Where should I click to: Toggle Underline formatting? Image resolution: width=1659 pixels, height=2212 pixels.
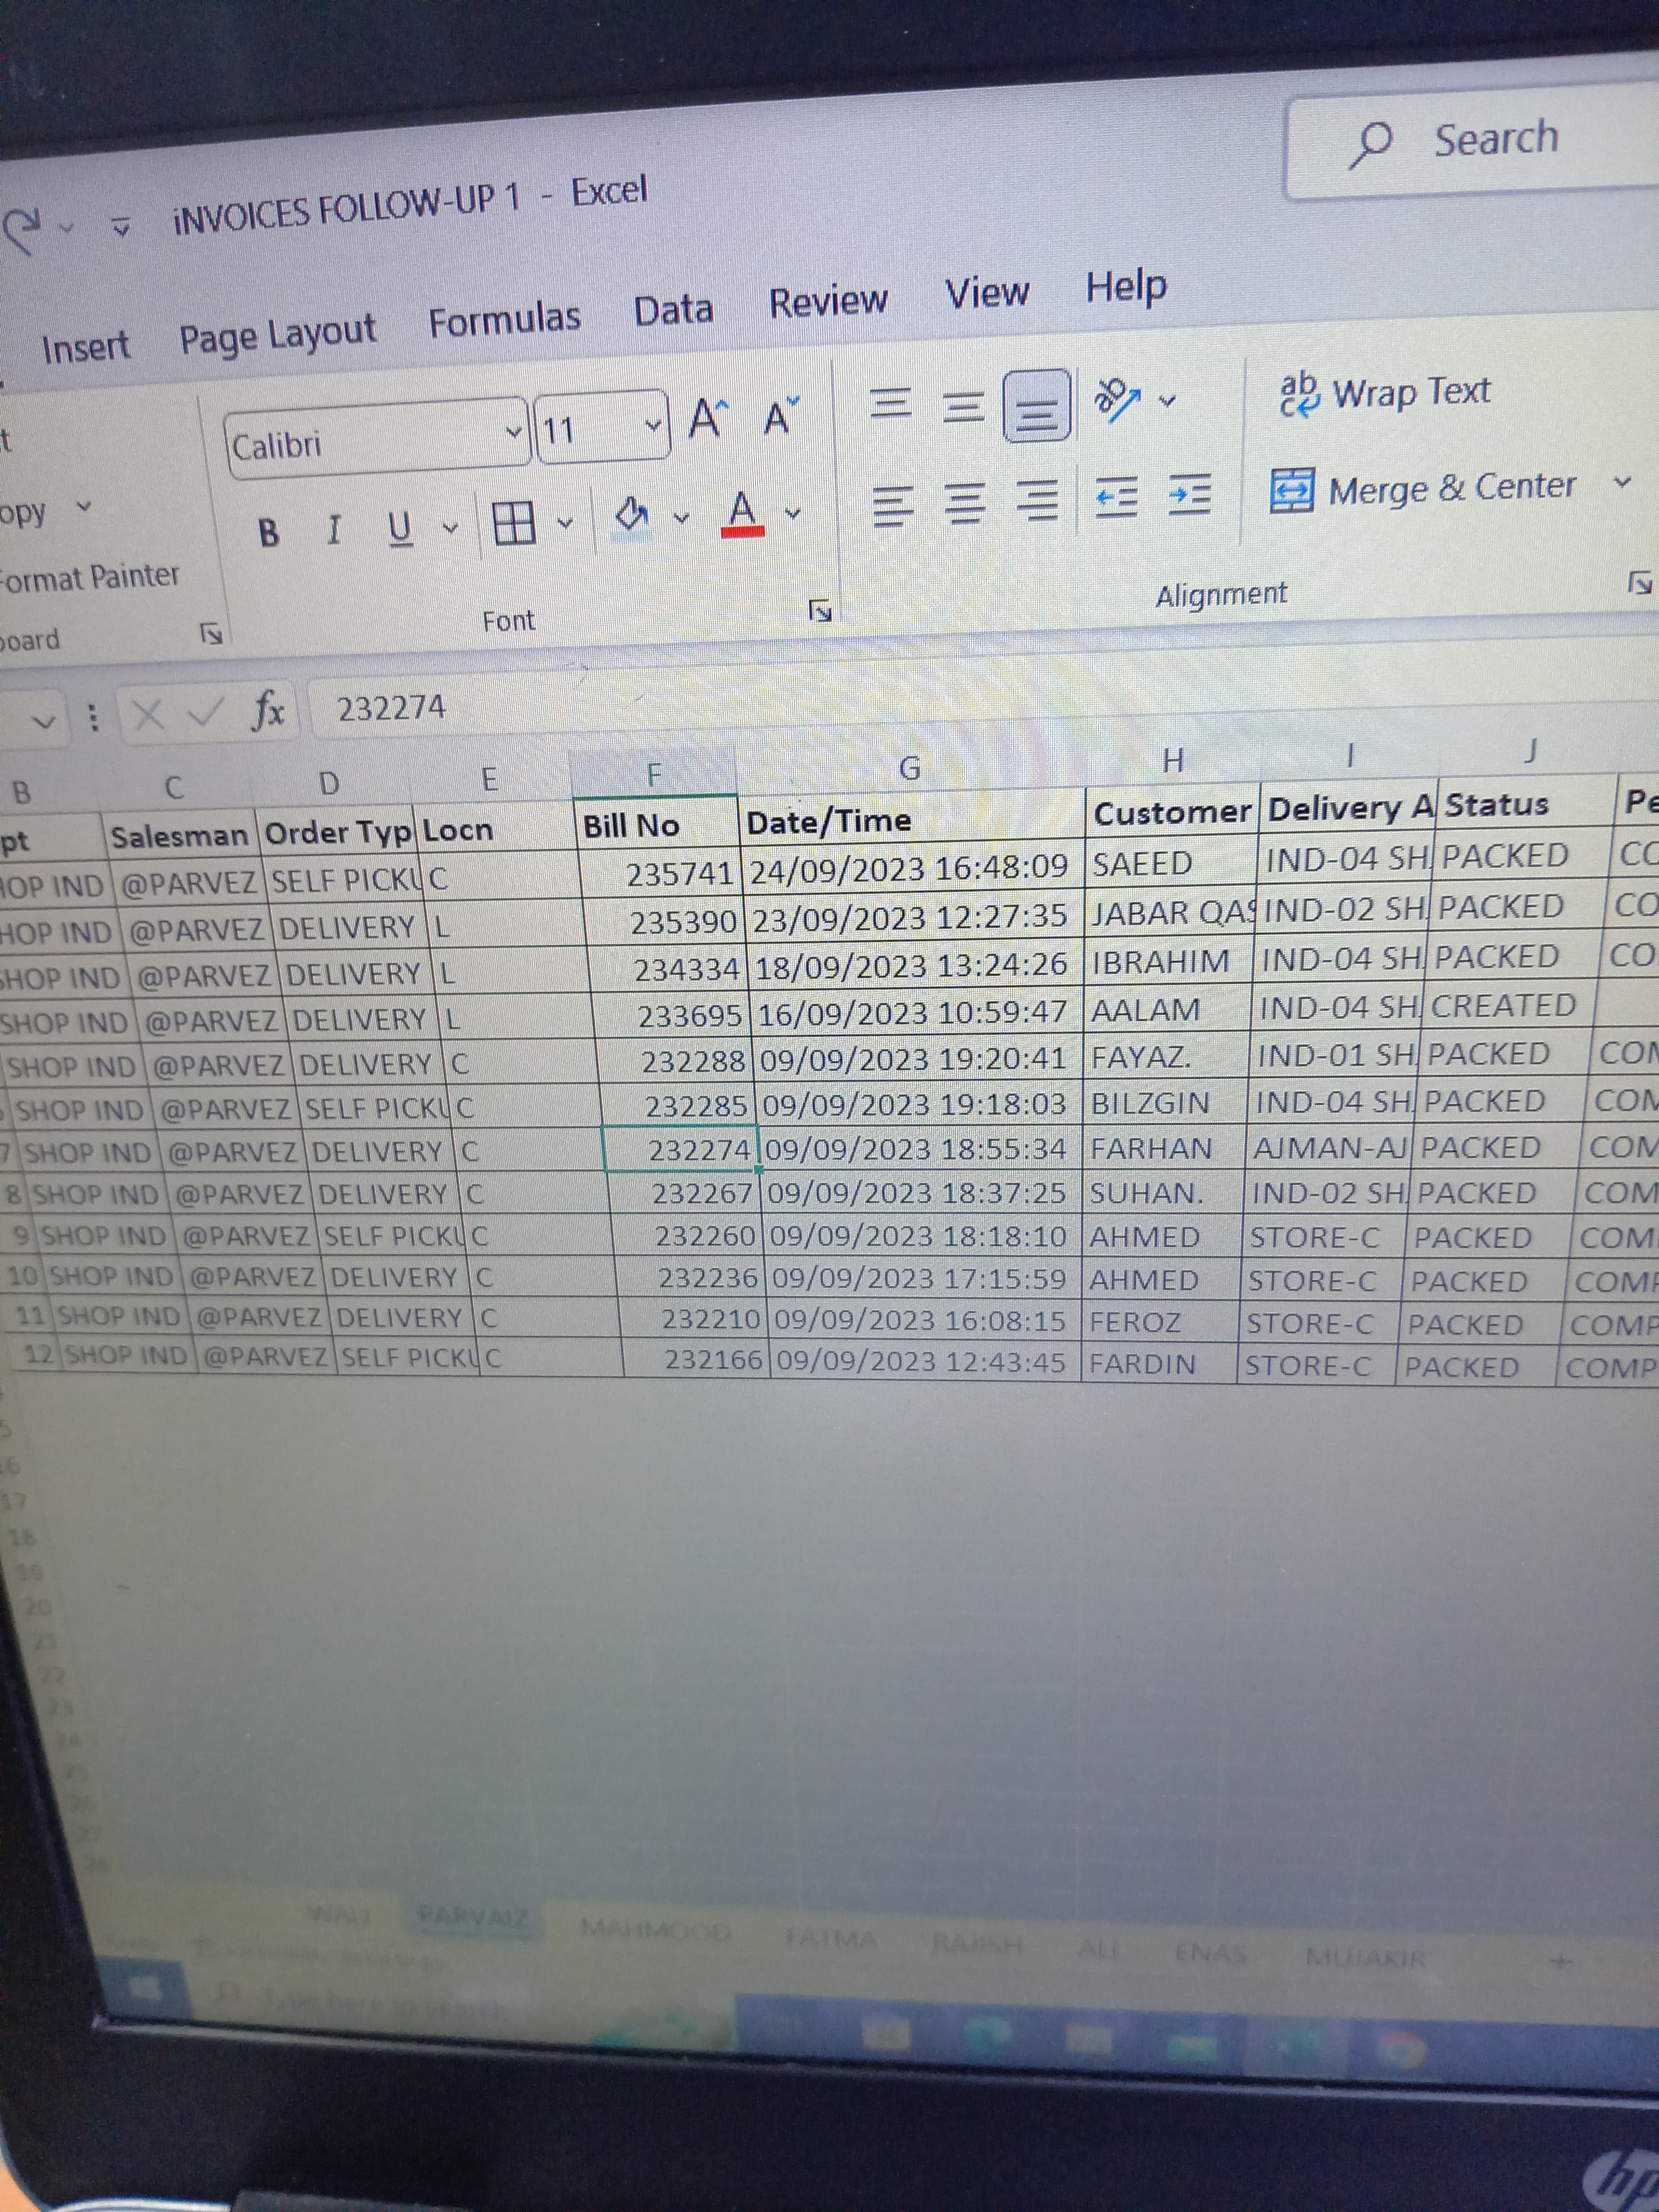(x=400, y=527)
